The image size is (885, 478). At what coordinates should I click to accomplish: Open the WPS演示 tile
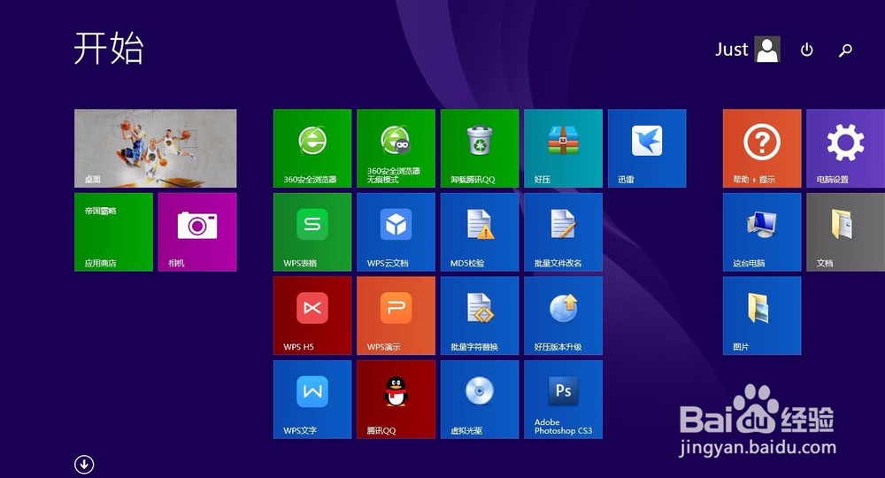(396, 315)
